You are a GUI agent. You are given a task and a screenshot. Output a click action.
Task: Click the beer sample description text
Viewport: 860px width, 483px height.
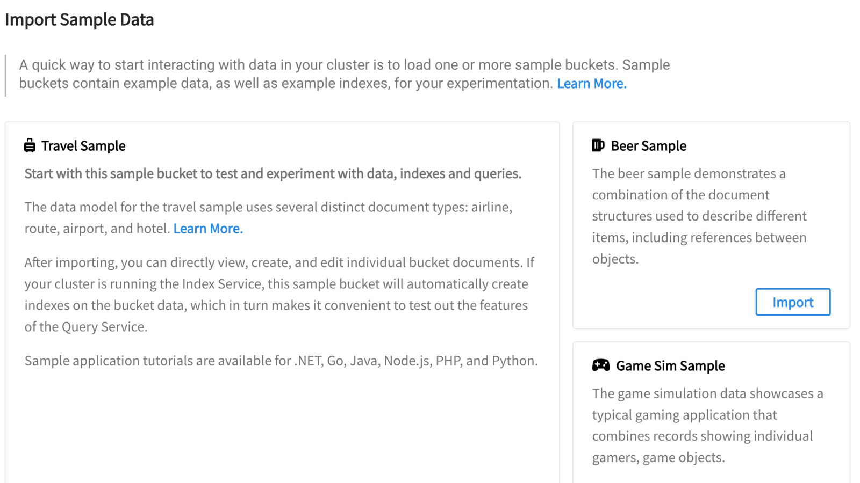tap(699, 216)
